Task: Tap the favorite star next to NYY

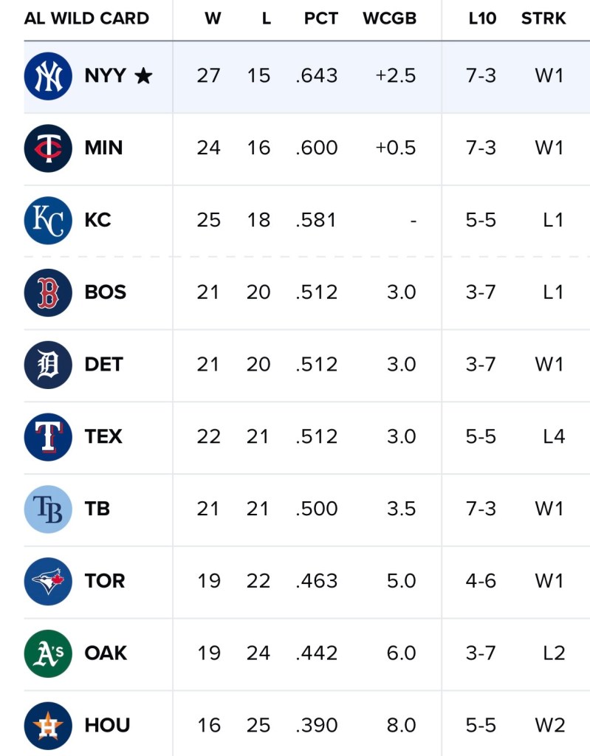Action: pyautogui.click(x=143, y=75)
